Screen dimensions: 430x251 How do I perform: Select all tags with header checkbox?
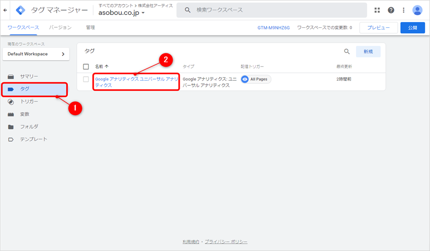pyautogui.click(x=86, y=67)
